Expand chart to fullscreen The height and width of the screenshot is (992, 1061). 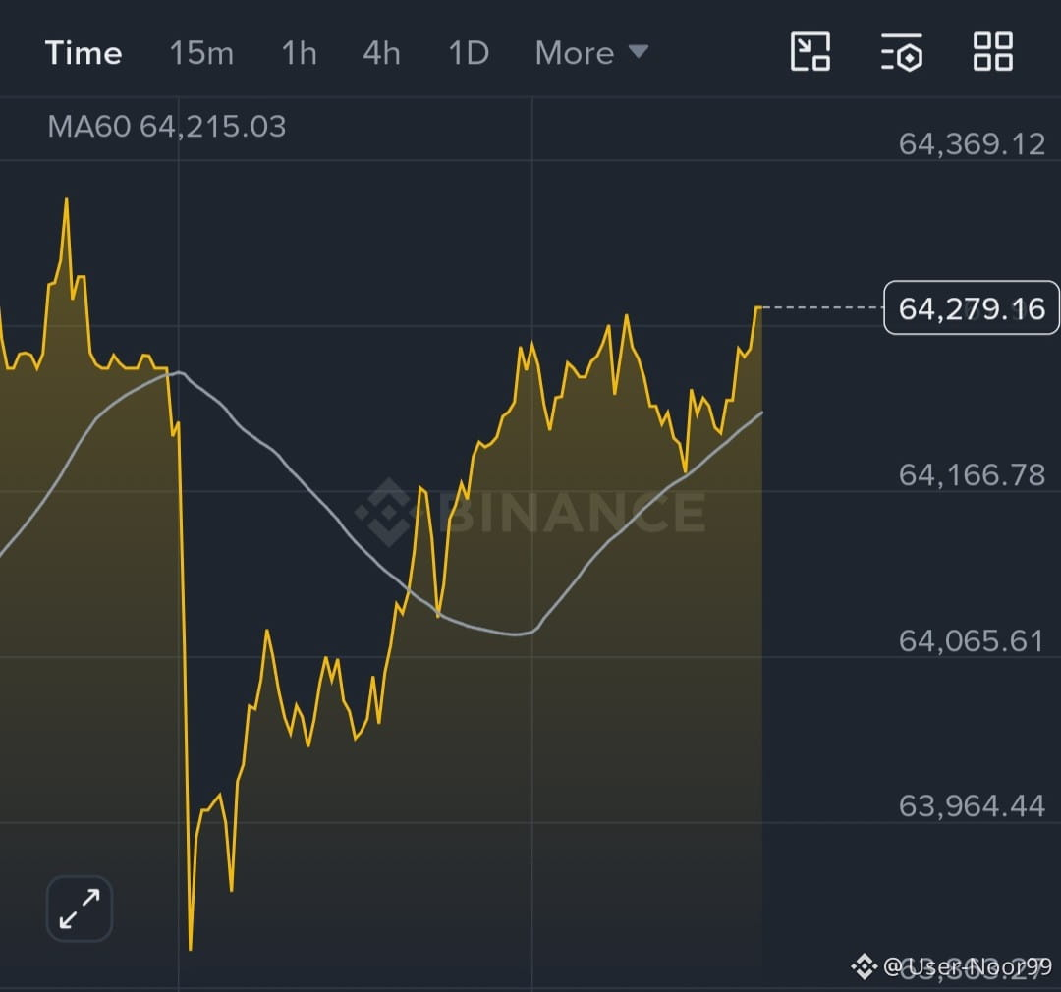(x=80, y=909)
